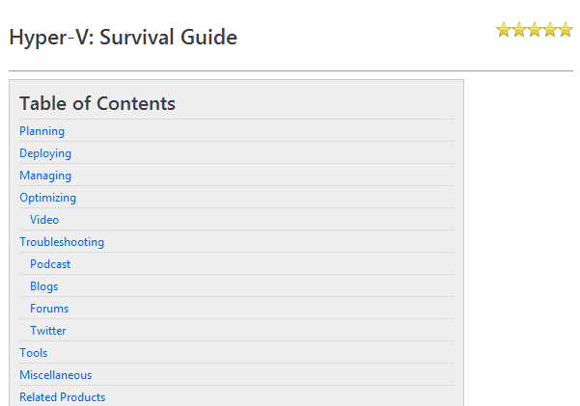Click the fourth rating star

(x=550, y=30)
